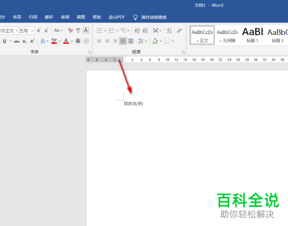Open the 布局 ribbon tab
The height and width of the screenshot is (226, 288).
click(17, 17)
